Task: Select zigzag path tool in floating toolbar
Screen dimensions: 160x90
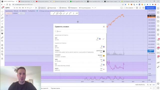Action: click(x=77, y=13)
